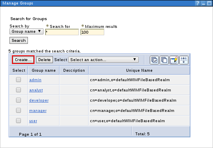
Task: Check the box for user group
Action: tap(18, 121)
